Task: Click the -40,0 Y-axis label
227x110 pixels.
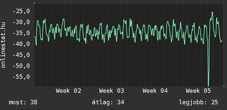Action: [21, 44]
